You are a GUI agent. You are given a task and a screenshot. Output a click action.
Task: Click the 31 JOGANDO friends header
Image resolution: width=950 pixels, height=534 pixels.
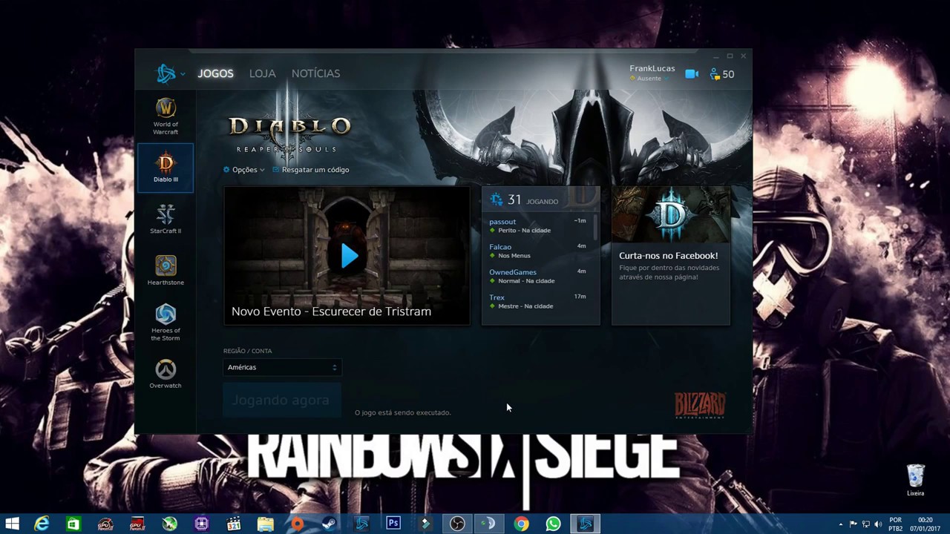click(x=540, y=200)
